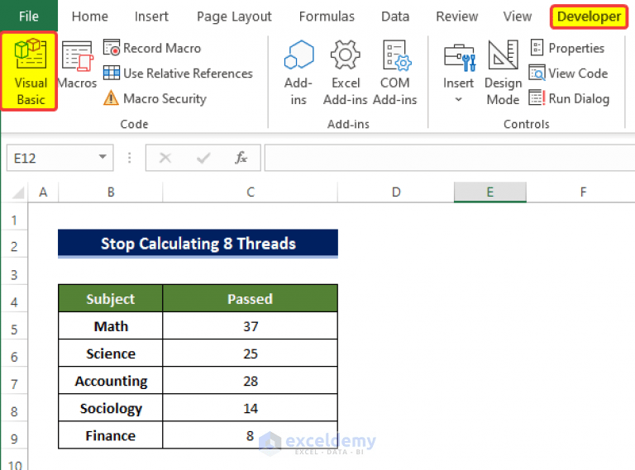
Task: Open Macro Security settings
Action: tap(155, 98)
